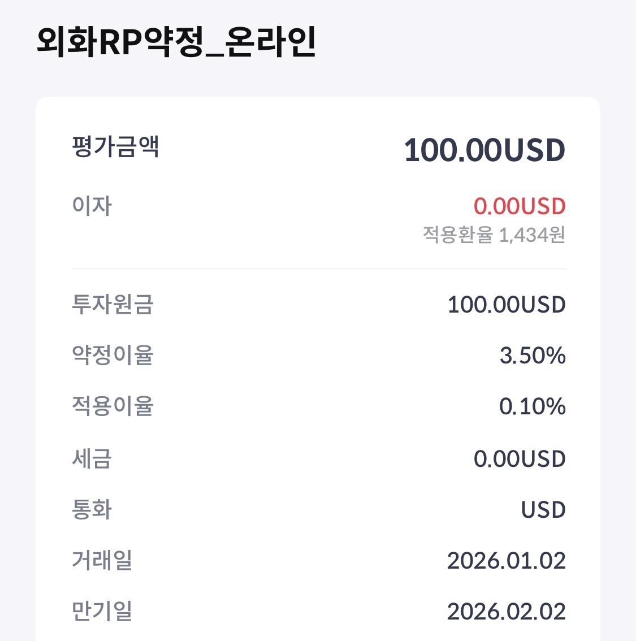Select the 투자원금 value 100.00USD
The width and height of the screenshot is (636, 641).
click(x=506, y=305)
